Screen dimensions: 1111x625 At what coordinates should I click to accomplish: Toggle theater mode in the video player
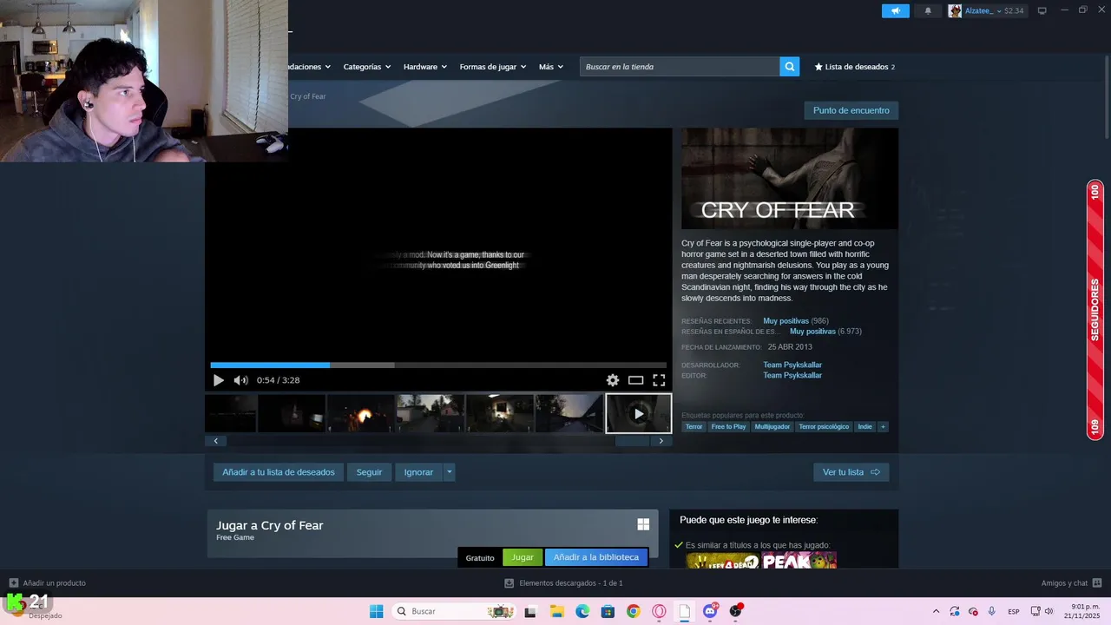click(635, 380)
